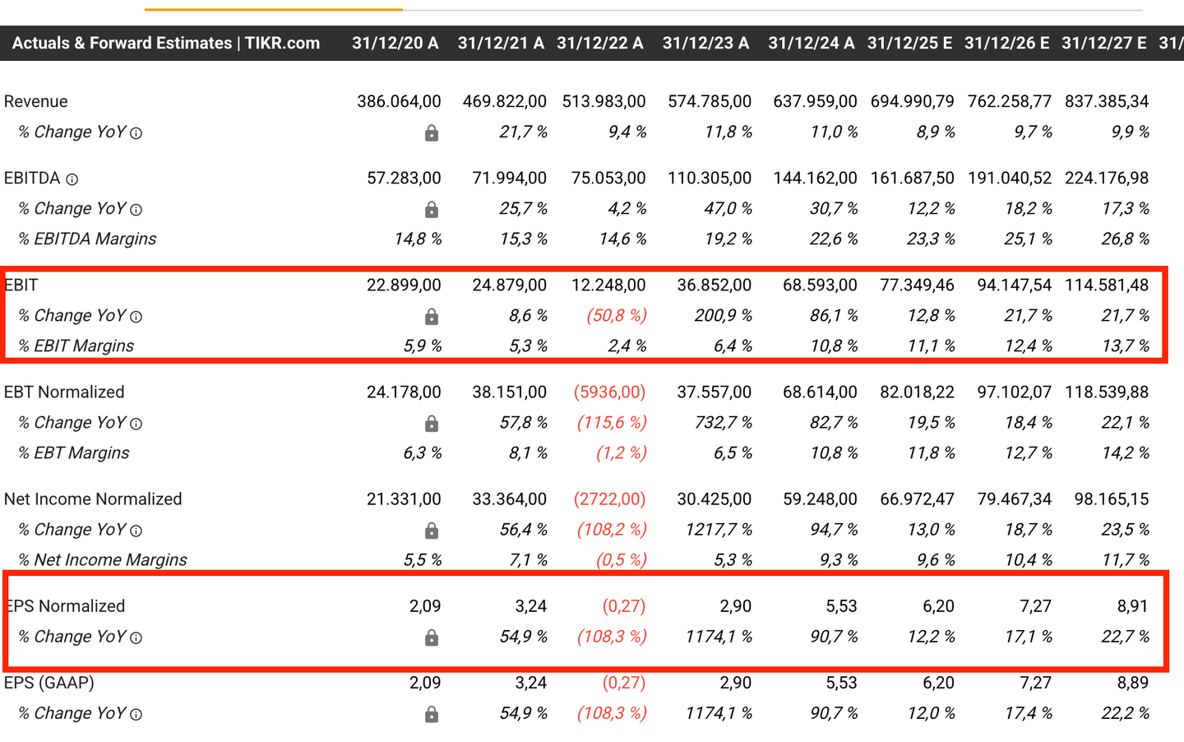
Task: Click the 2022 EBIT change value (50,8 %)
Action: click(x=616, y=316)
